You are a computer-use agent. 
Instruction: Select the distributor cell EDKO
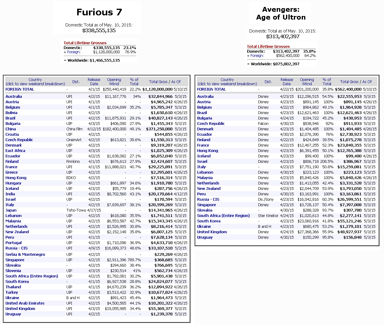[71, 178]
